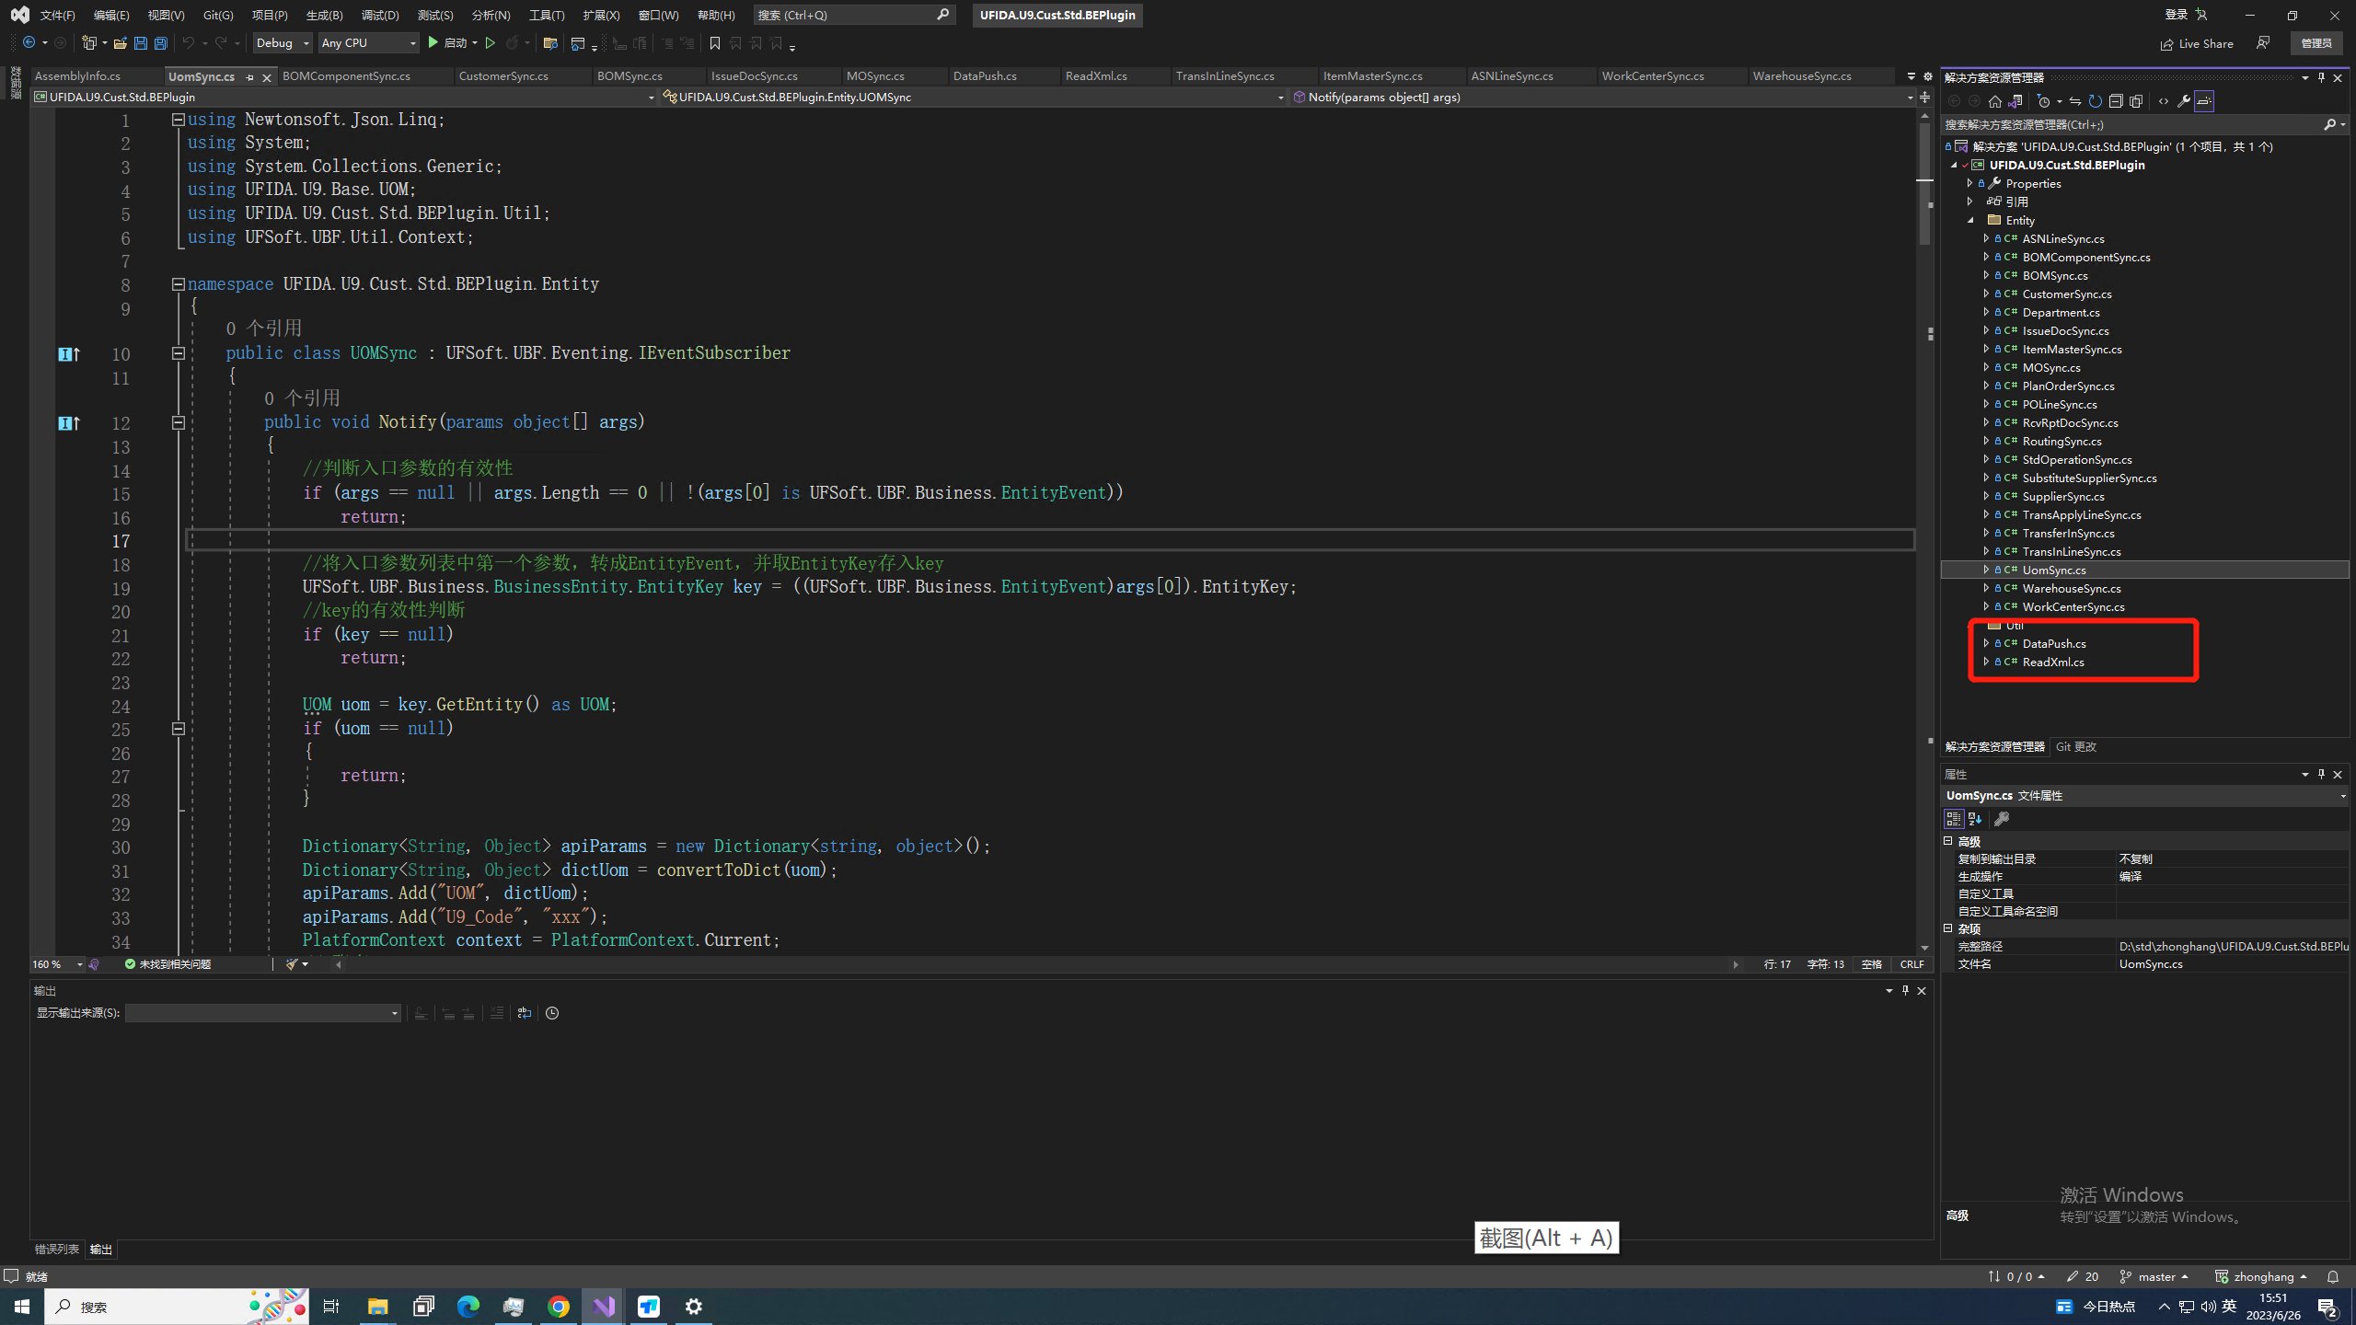Image resolution: width=2356 pixels, height=1325 pixels.
Task: Refresh Solution Explorer with the refresh icon
Action: pos(2096,101)
